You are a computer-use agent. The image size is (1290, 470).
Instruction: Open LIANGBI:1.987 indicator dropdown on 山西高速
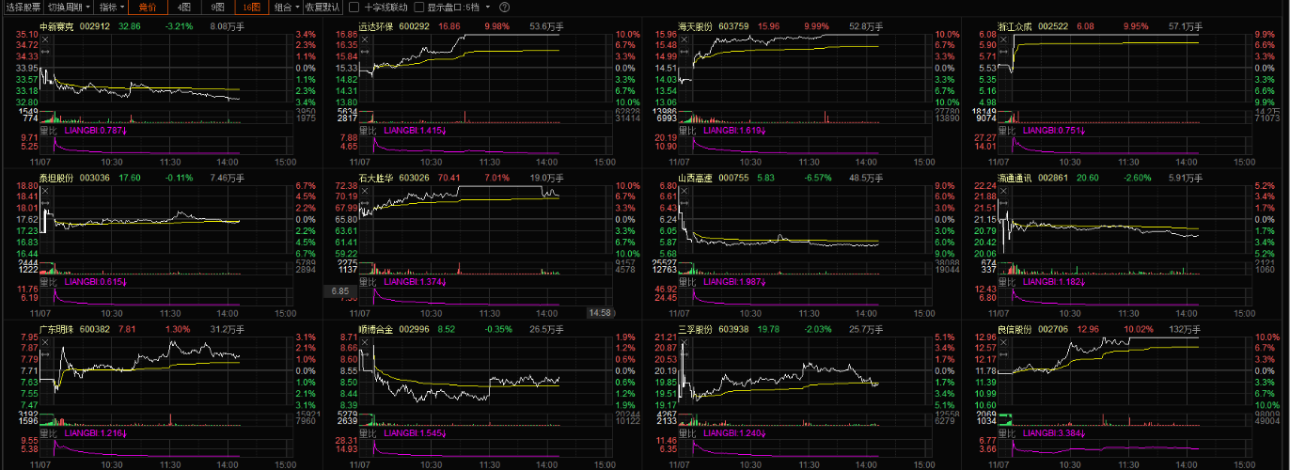(x=735, y=282)
